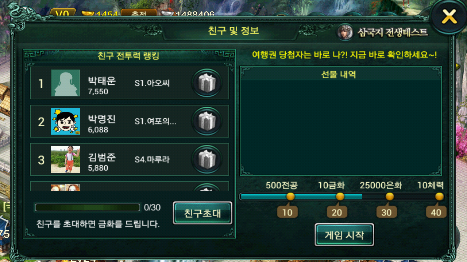467x262 pixels.
Task: Open 박명진's cartoon avatar
Action: coord(65,121)
